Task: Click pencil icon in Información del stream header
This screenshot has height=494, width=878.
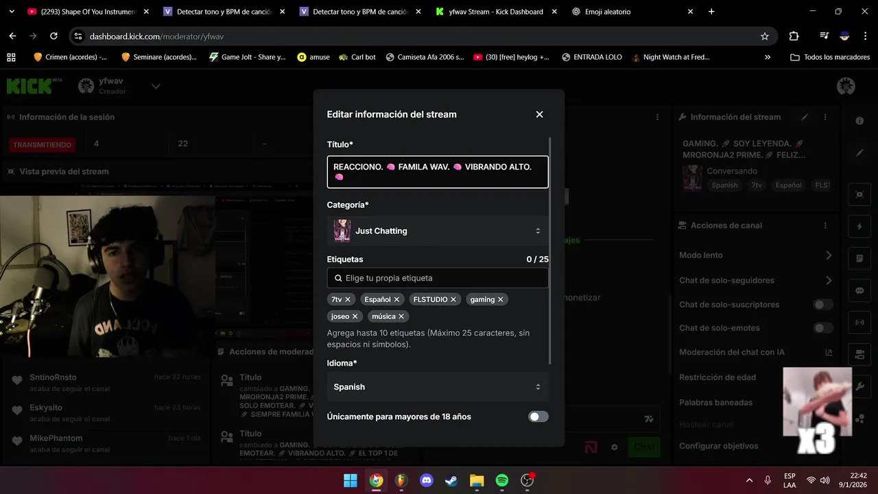Action: [x=805, y=117]
